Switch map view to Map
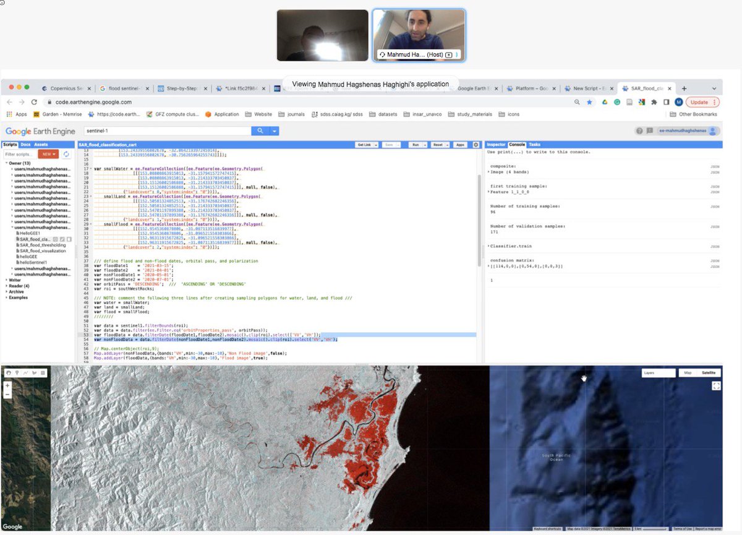Viewport: 742px width, 535px height. (687, 373)
